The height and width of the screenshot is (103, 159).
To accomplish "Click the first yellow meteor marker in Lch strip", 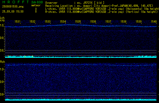I will click(x=8, y=57).
